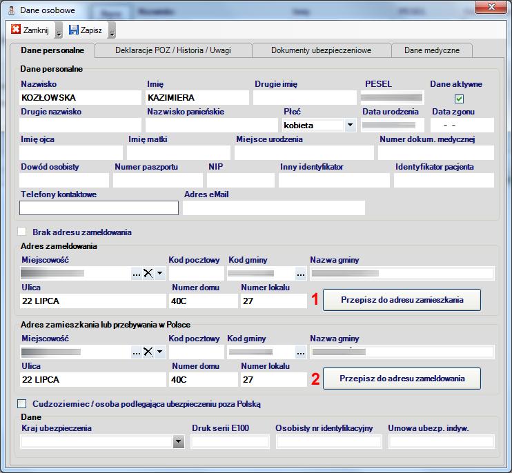Click the Drugie imię input field
Screen dimensions: 512x473
point(305,97)
